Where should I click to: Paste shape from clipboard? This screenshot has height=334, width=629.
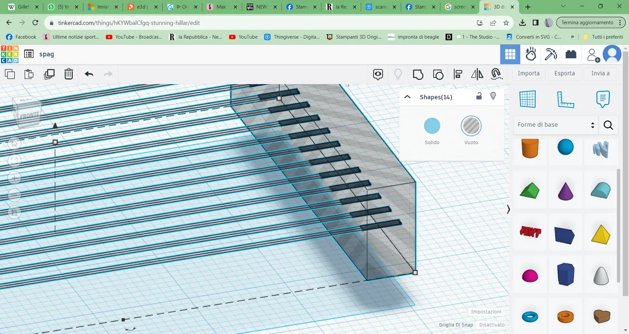pos(29,74)
